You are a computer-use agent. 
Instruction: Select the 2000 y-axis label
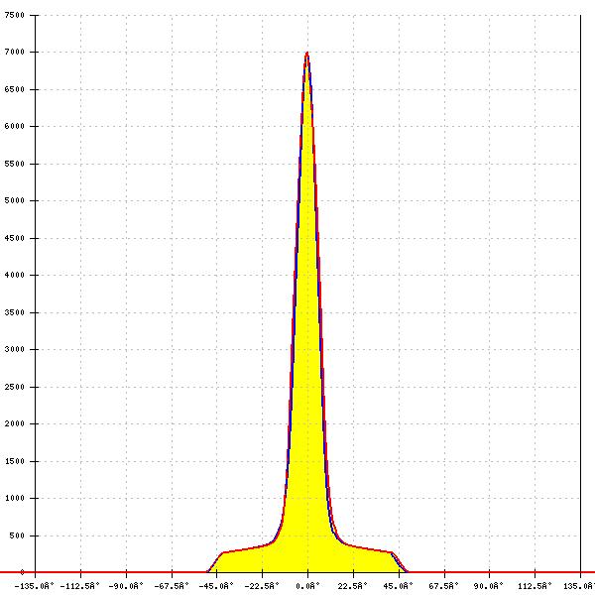coord(15,423)
